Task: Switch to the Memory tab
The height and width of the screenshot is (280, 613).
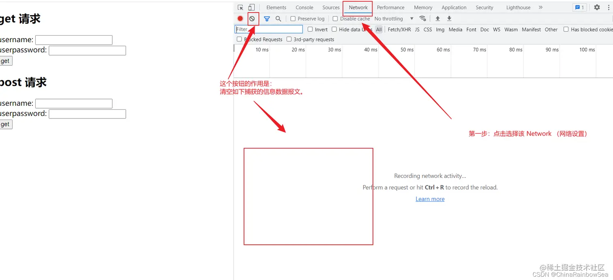Action: [423, 7]
